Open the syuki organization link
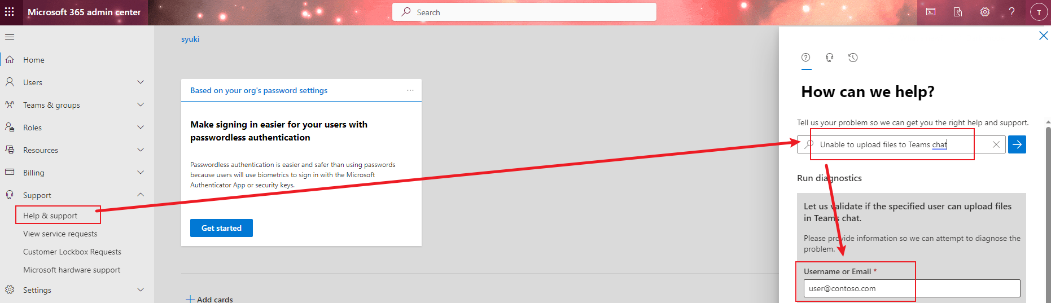 coord(190,39)
